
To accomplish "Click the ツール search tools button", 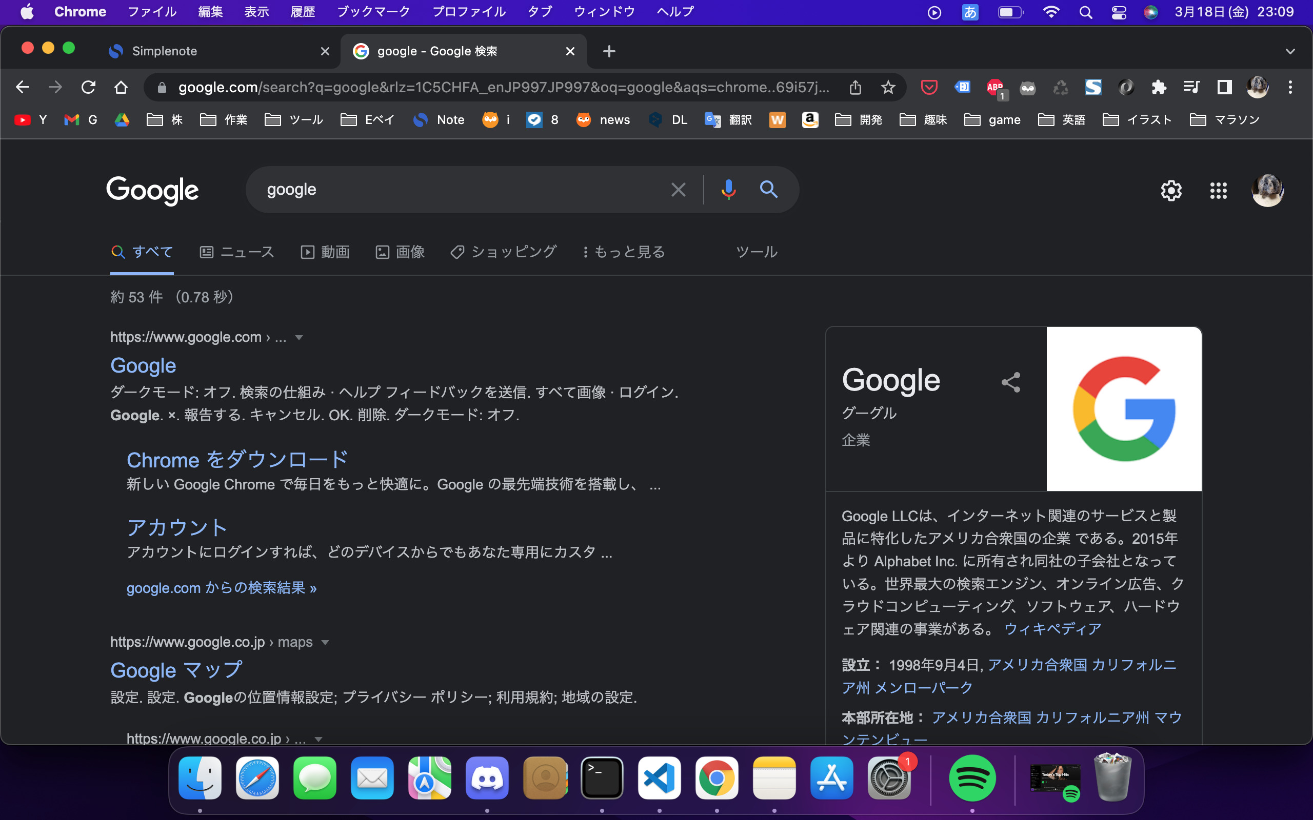I will point(757,252).
